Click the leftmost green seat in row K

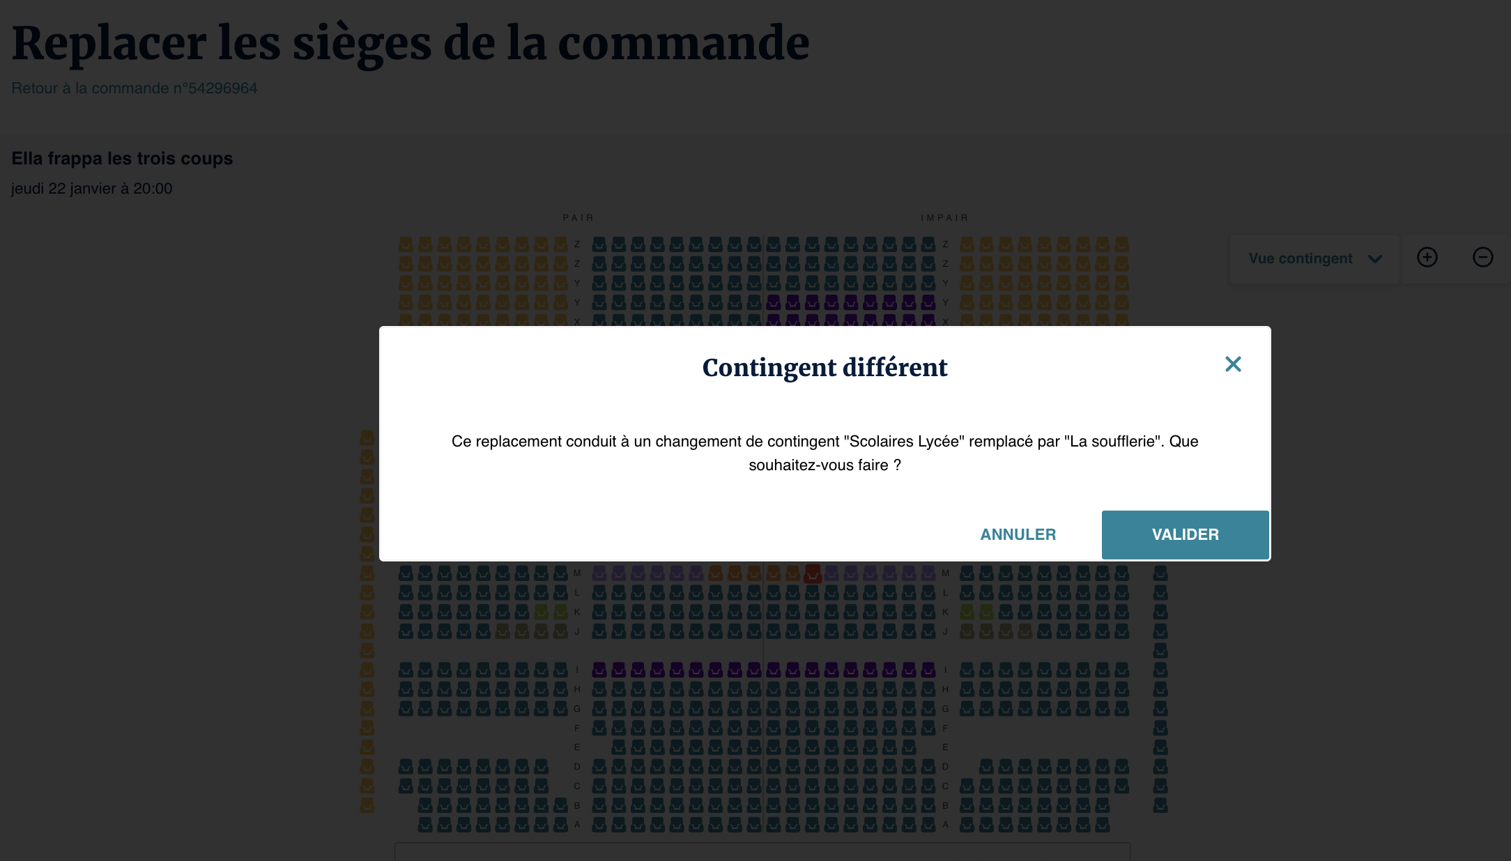(x=541, y=612)
